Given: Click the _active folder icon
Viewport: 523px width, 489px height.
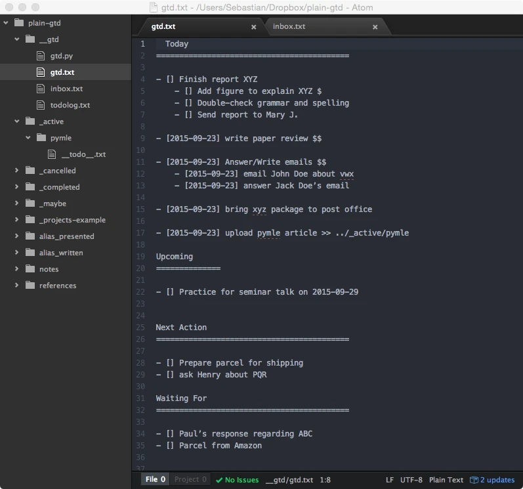Looking at the screenshot, I should tap(30, 121).
